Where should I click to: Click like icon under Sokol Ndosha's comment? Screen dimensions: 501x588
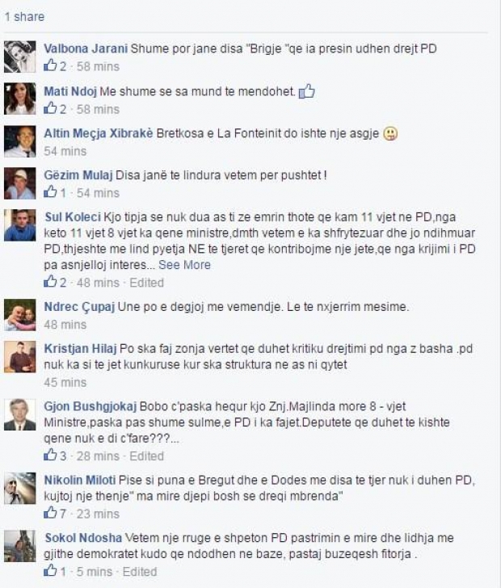point(50,571)
